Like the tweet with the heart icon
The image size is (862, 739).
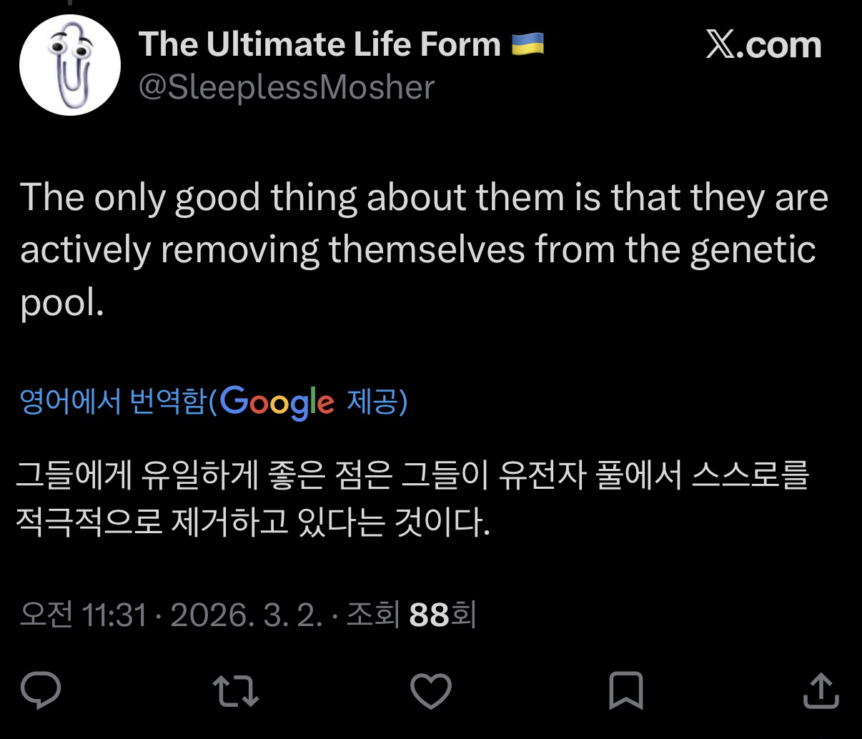click(431, 690)
